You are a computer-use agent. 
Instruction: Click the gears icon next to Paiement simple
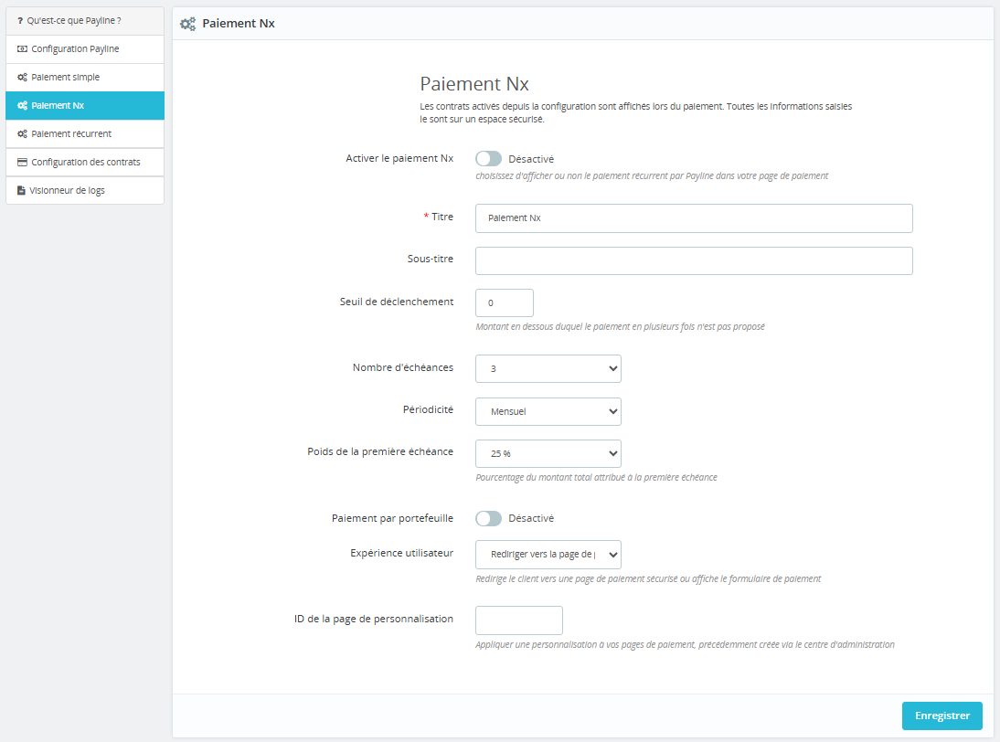[x=22, y=78]
